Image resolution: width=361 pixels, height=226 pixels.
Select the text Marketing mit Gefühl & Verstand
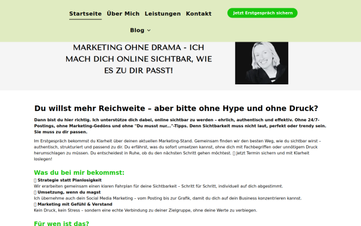pos(75,204)
